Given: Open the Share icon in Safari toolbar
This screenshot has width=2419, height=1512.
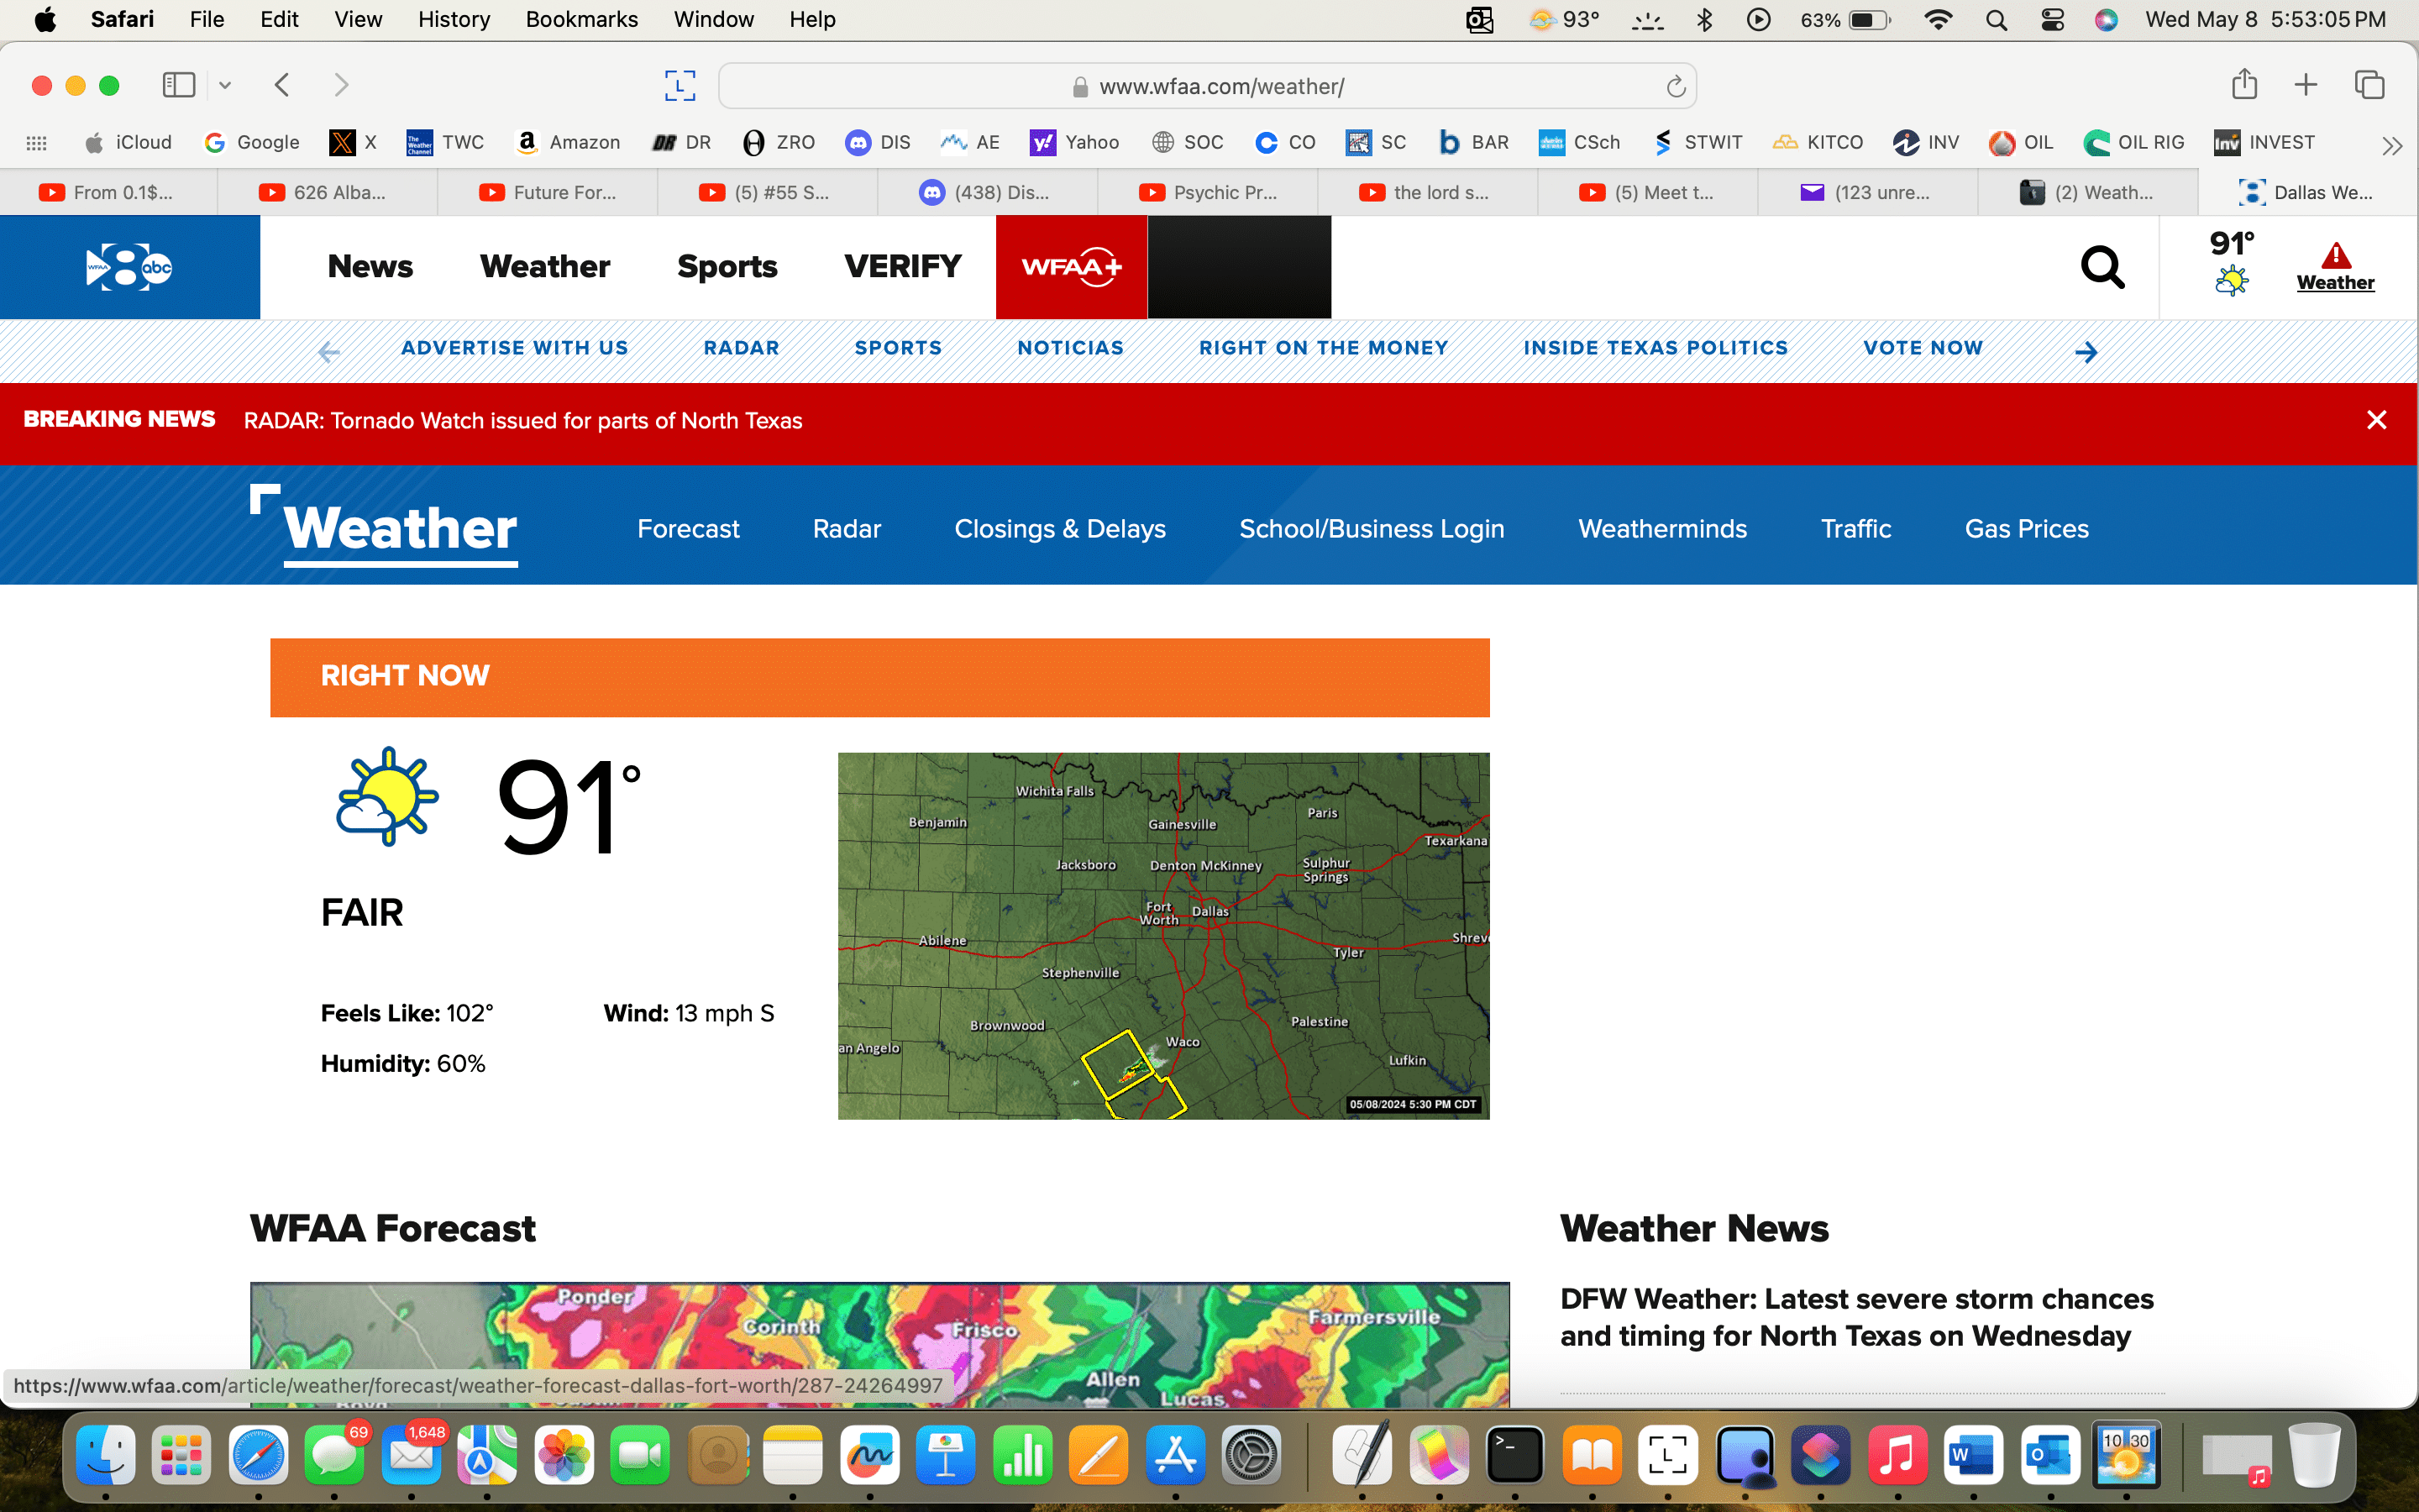Looking at the screenshot, I should [2244, 84].
